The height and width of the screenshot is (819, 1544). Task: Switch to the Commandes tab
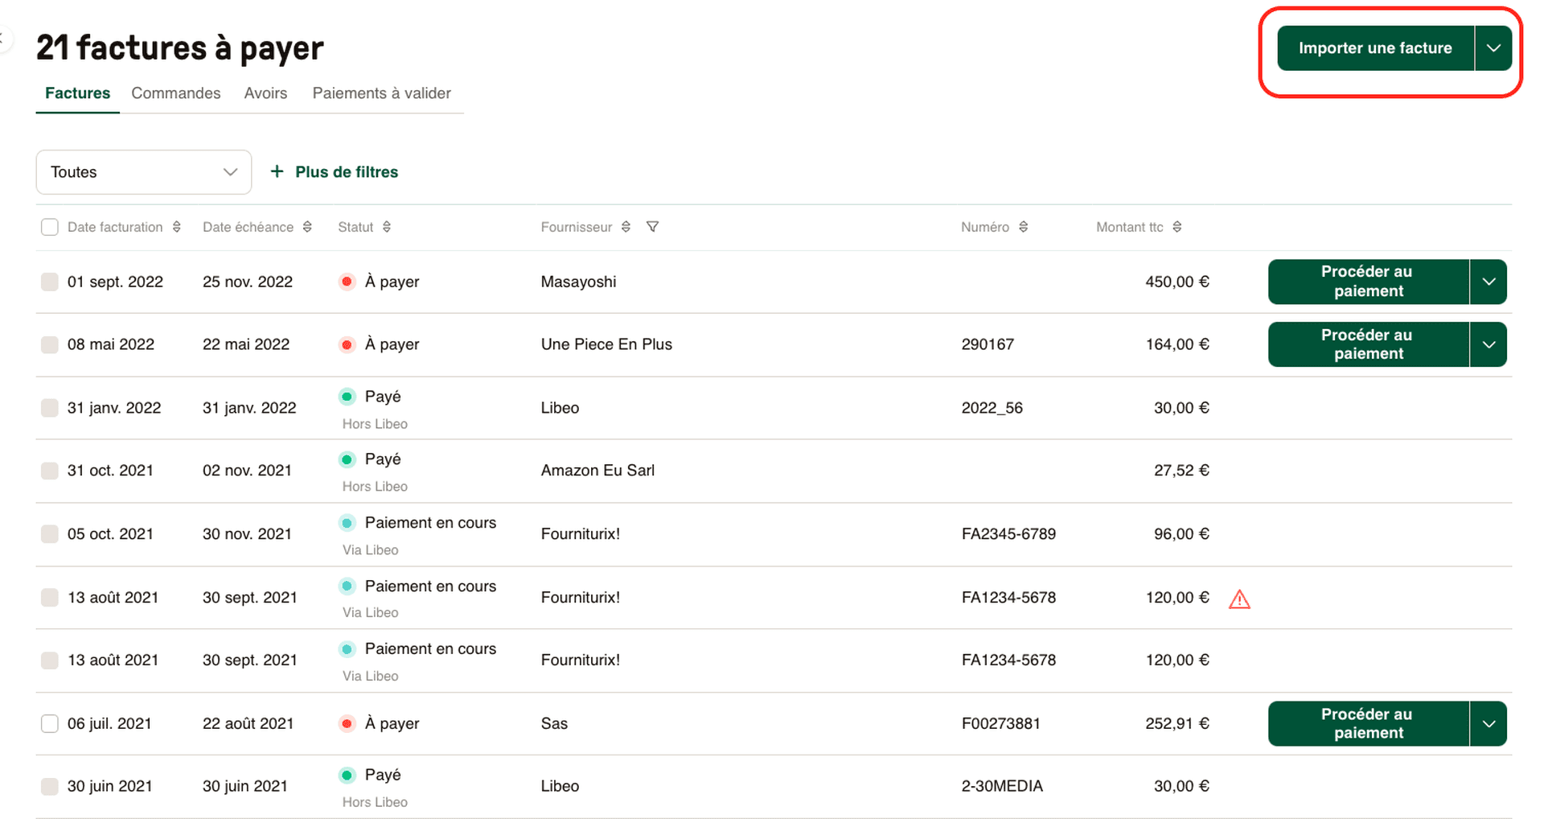click(x=175, y=93)
